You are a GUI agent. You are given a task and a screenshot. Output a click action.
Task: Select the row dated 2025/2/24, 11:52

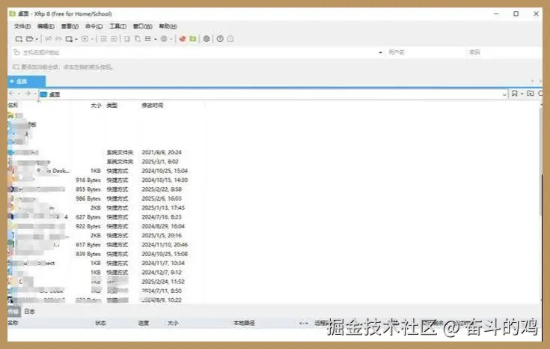coord(106,282)
